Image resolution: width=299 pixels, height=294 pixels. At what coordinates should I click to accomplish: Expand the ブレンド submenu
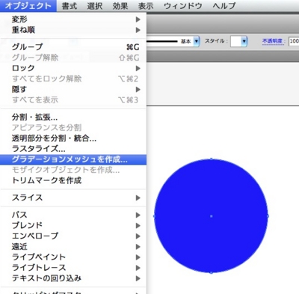coord(73,225)
